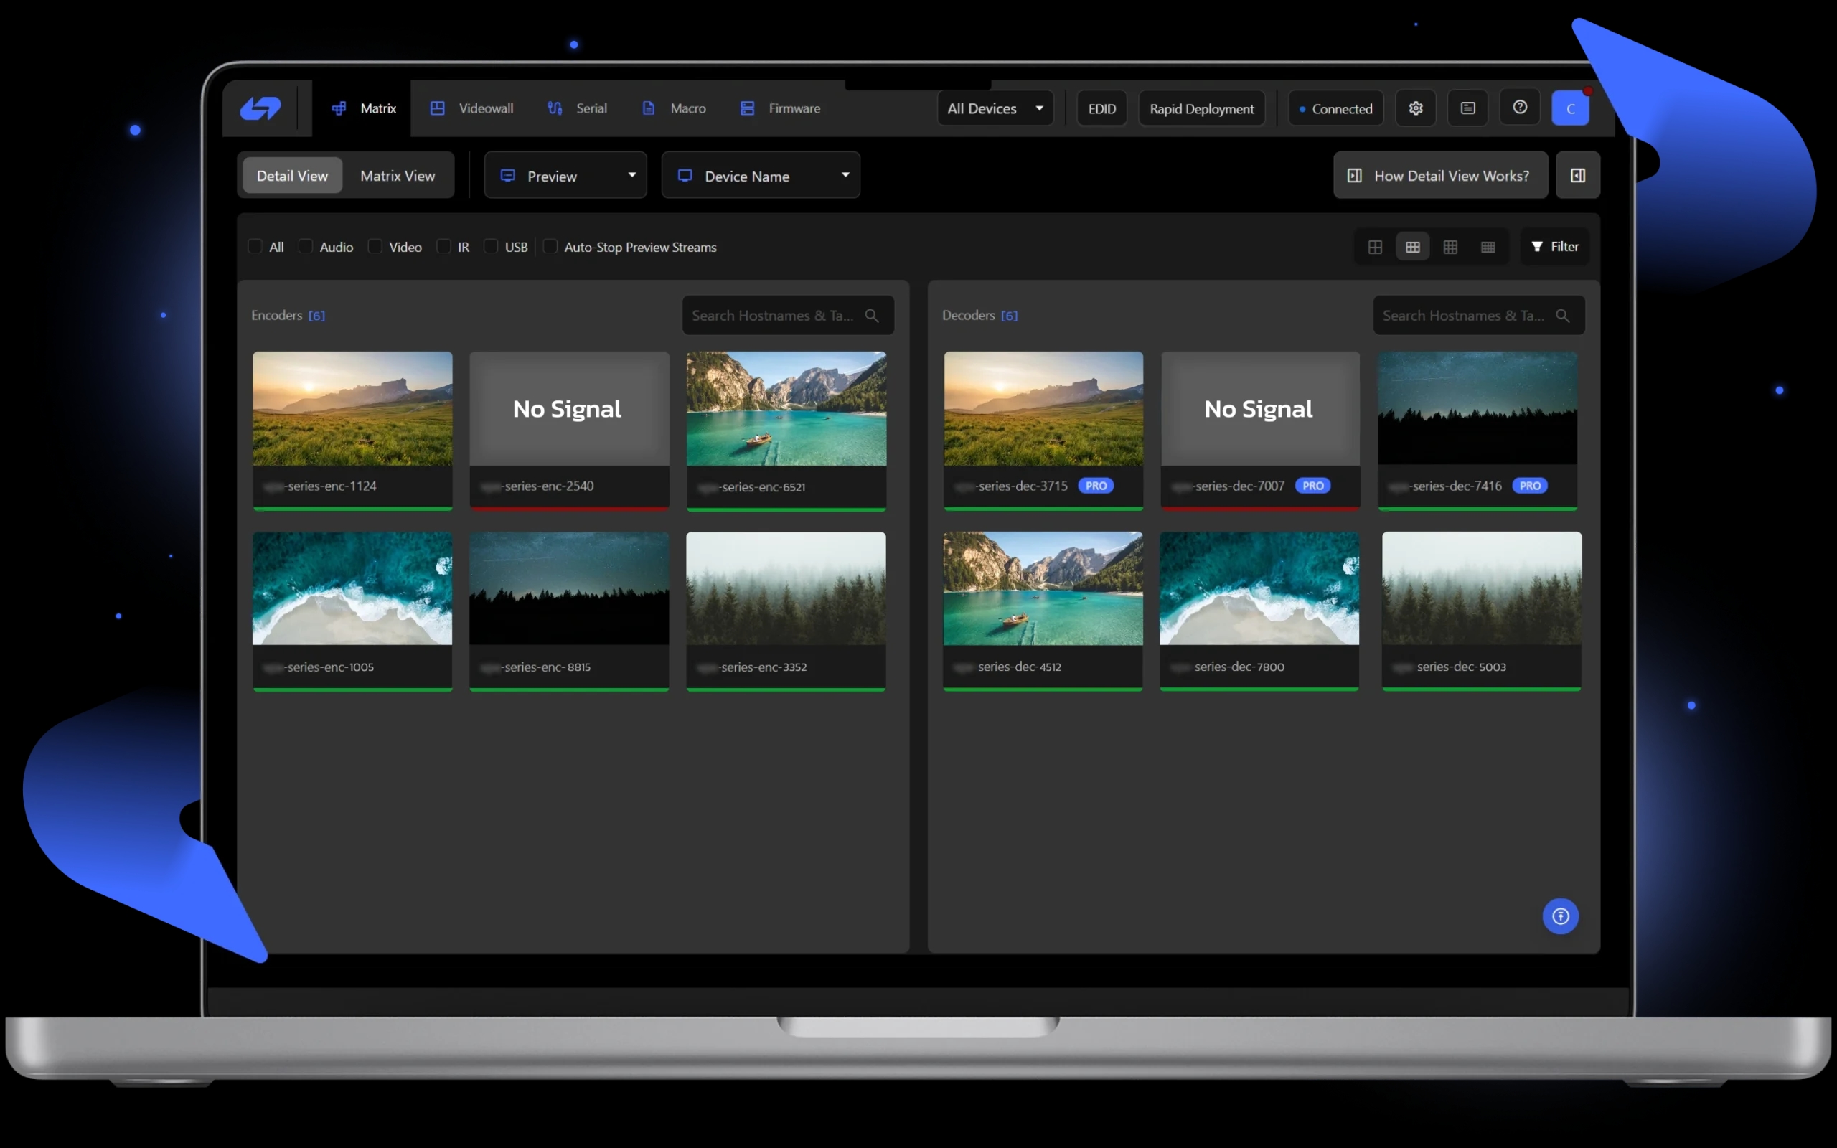This screenshot has height=1148, width=1837.
Task: Expand the Device Name dropdown
Action: pos(761,175)
